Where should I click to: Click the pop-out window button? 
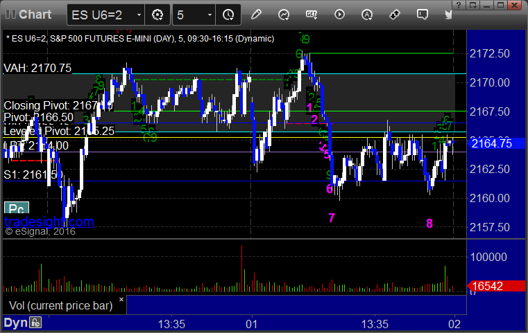click(x=472, y=5)
